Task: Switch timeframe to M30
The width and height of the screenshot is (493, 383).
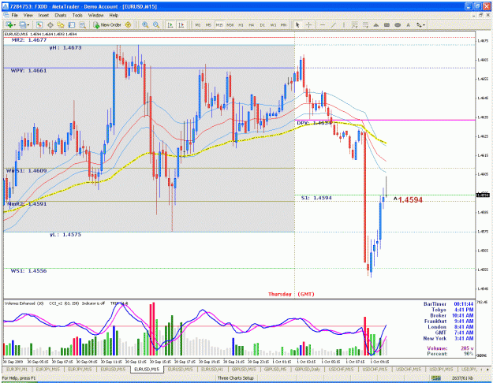Action: pos(230,24)
